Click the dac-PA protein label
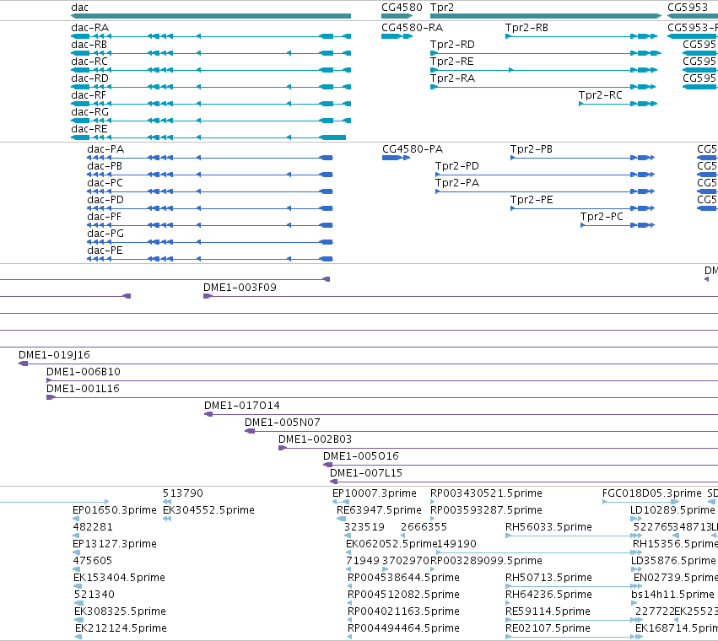This screenshot has height=641, width=718. pyautogui.click(x=105, y=149)
